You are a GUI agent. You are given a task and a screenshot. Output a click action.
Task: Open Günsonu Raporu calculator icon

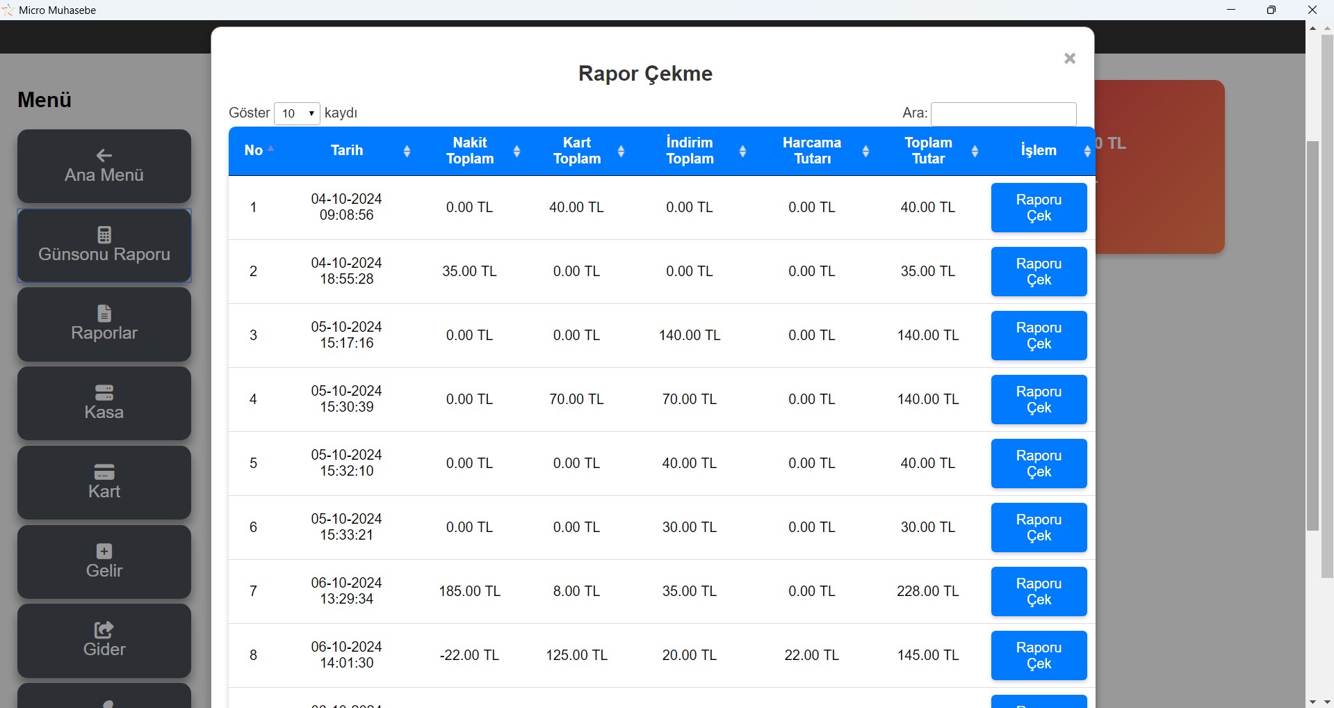pos(104,234)
